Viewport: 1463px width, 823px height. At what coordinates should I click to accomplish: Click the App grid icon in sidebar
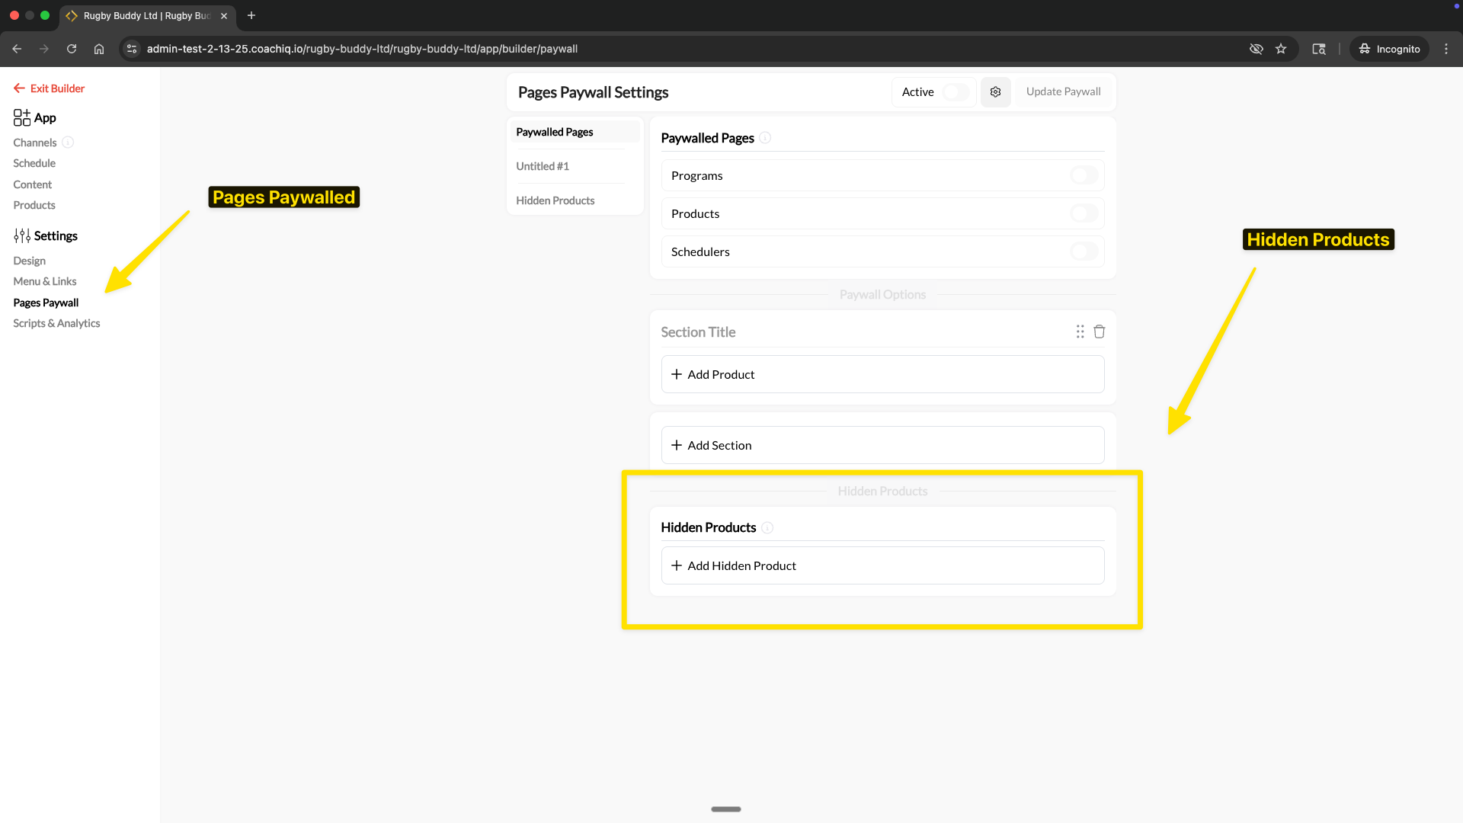[22, 117]
